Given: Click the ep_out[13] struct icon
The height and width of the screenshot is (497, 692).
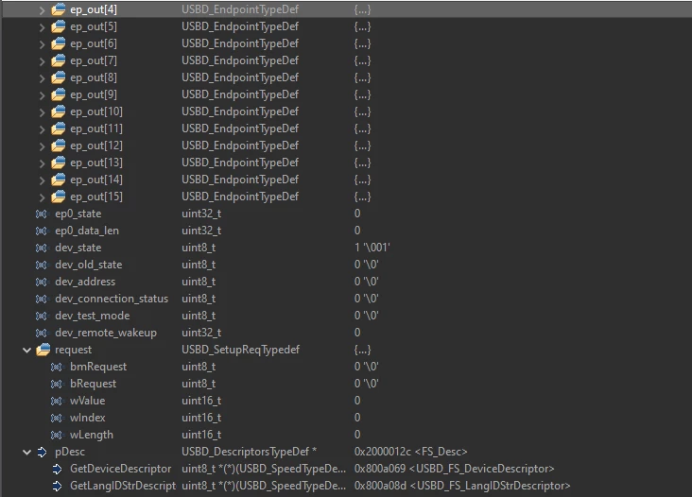Looking at the screenshot, I should [59, 163].
